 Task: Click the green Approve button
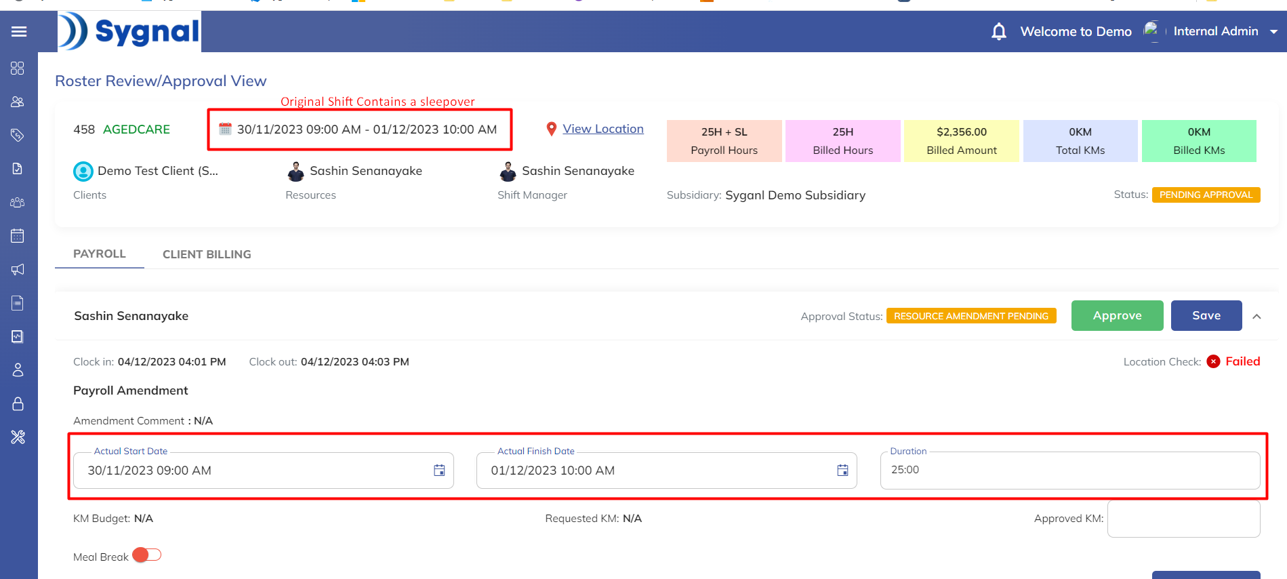1117,316
